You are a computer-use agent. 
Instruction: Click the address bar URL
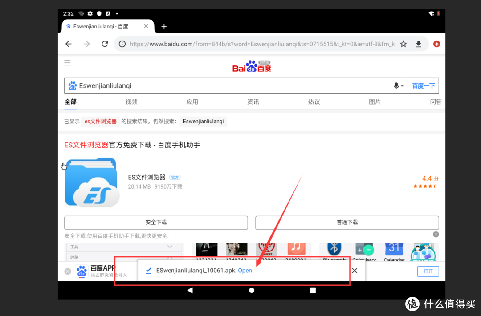[x=262, y=44]
